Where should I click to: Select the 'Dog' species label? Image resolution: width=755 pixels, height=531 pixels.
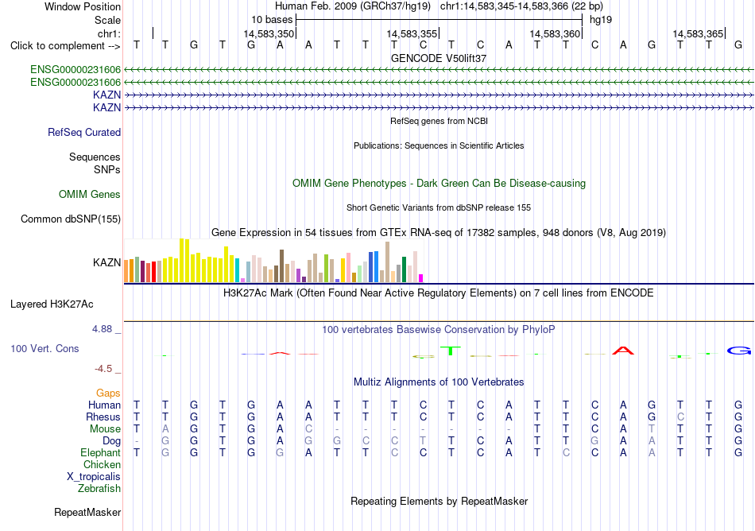point(112,441)
